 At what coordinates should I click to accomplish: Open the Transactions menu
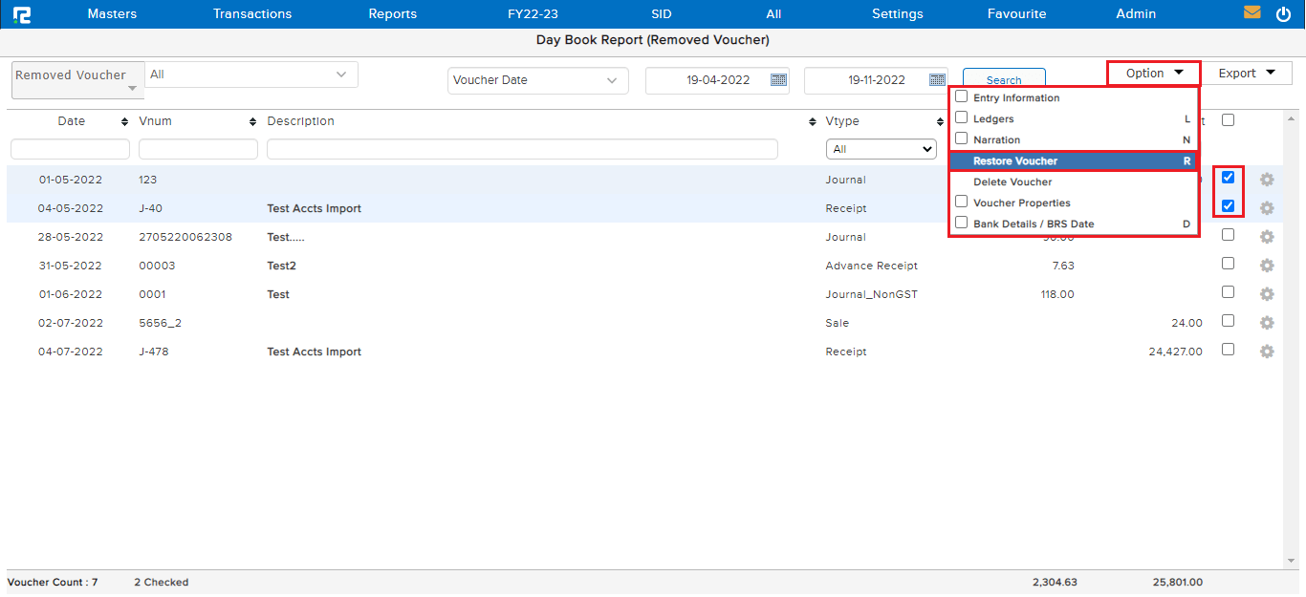tap(252, 14)
